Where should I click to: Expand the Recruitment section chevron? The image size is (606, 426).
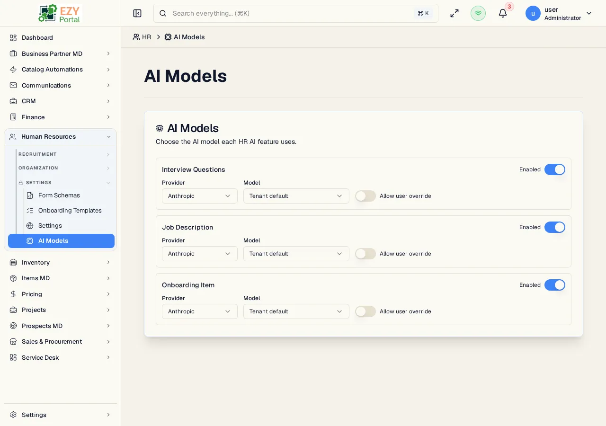[x=108, y=154]
